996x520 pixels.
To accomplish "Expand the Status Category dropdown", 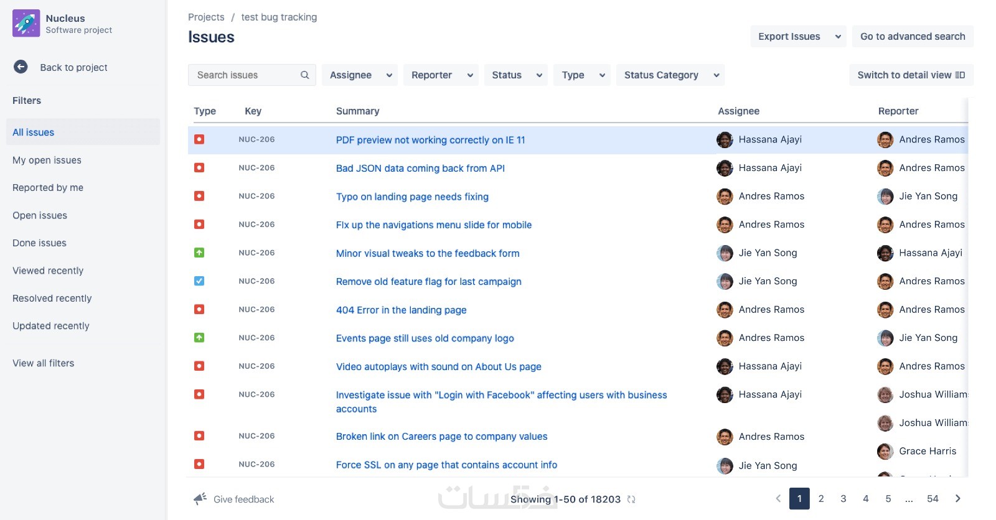I will click(670, 75).
